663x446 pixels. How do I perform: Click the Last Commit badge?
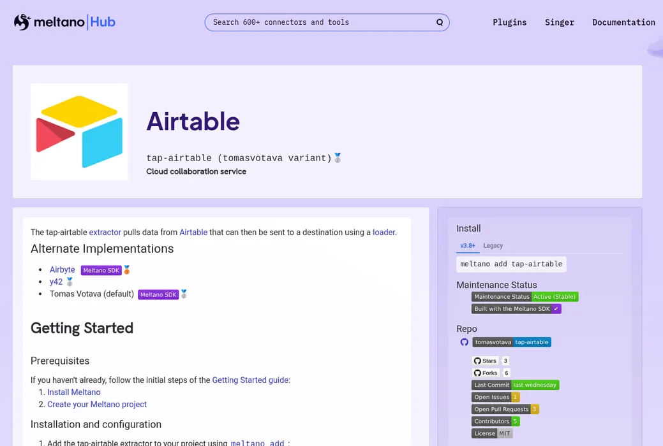pyautogui.click(x=515, y=385)
